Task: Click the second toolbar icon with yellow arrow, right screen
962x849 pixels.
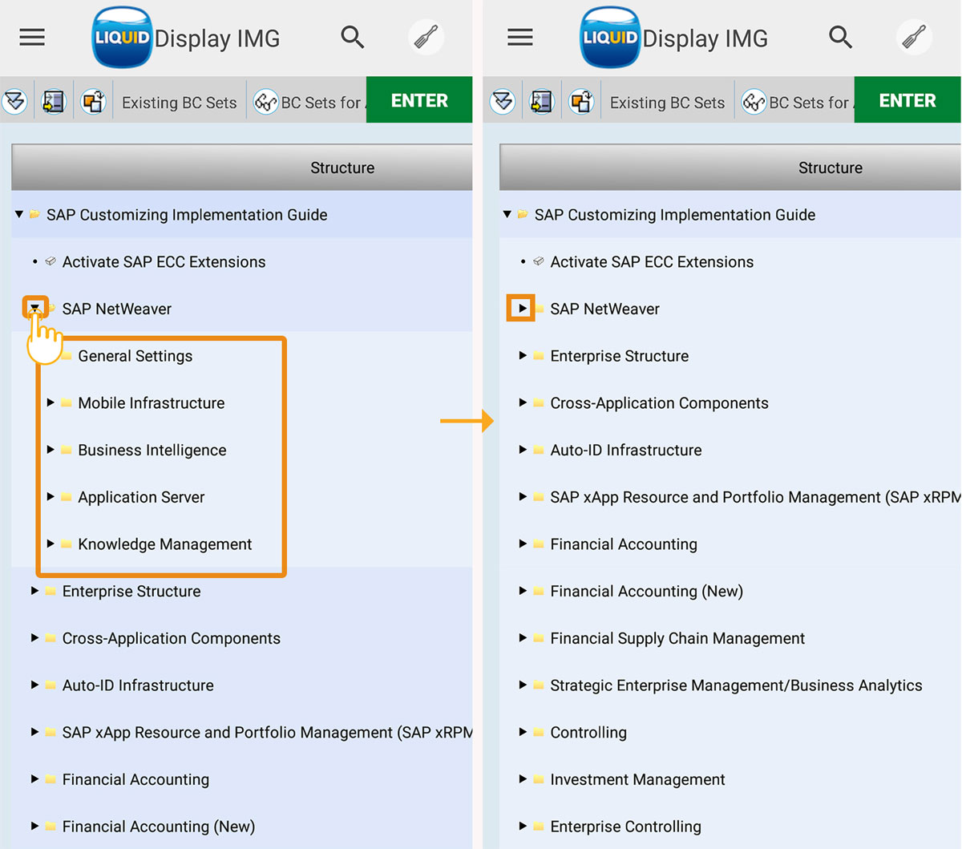Action: 542,102
